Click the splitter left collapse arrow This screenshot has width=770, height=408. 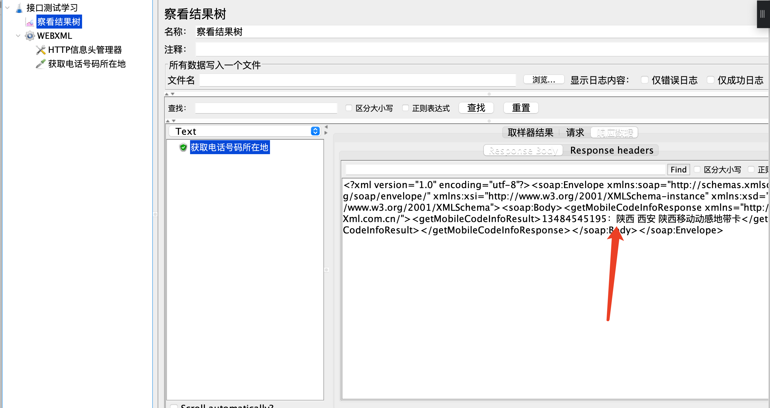(326, 127)
